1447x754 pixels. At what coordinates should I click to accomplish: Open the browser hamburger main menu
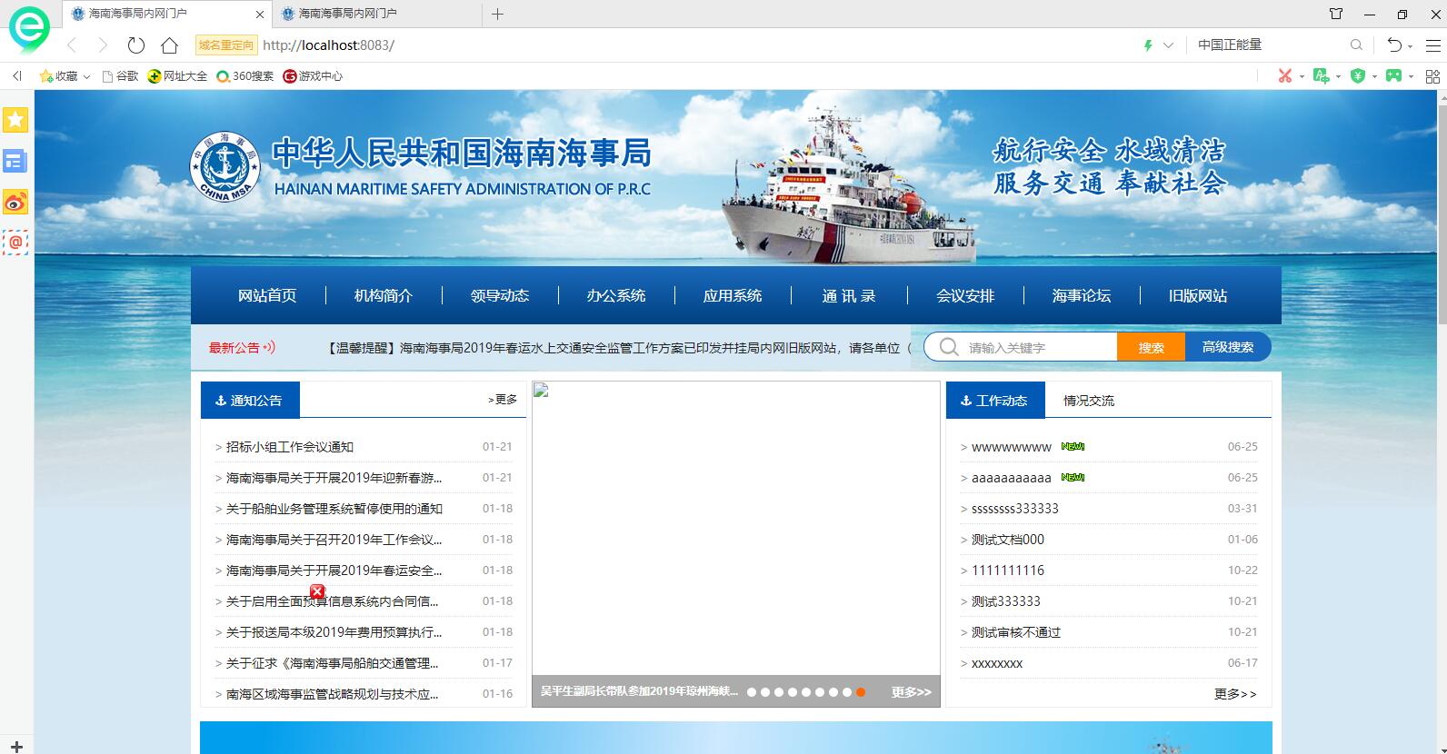pyautogui.click(x=1432, y=45)
